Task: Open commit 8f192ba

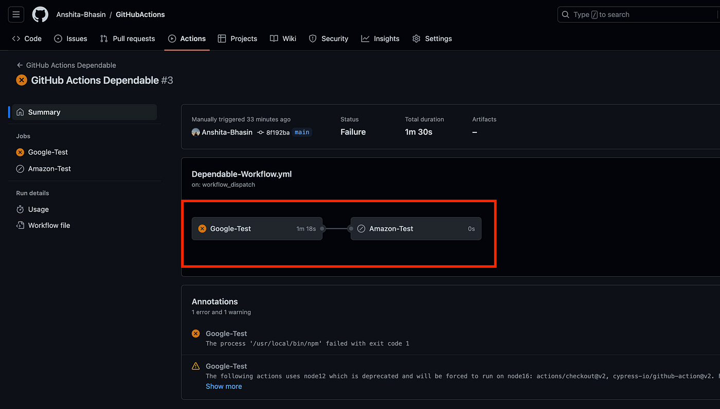Action: [278, 132]
